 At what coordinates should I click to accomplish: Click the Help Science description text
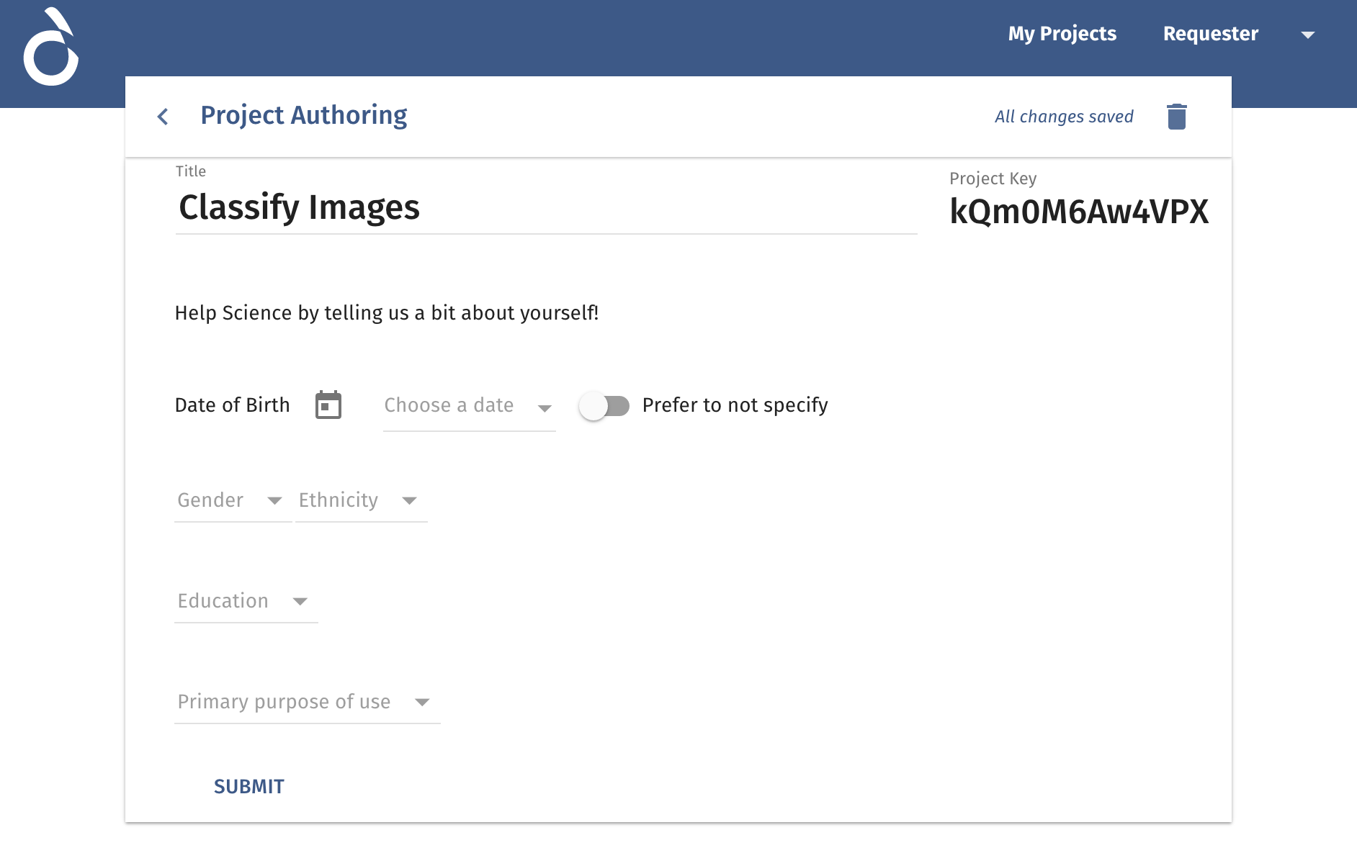tap(387, 313)
